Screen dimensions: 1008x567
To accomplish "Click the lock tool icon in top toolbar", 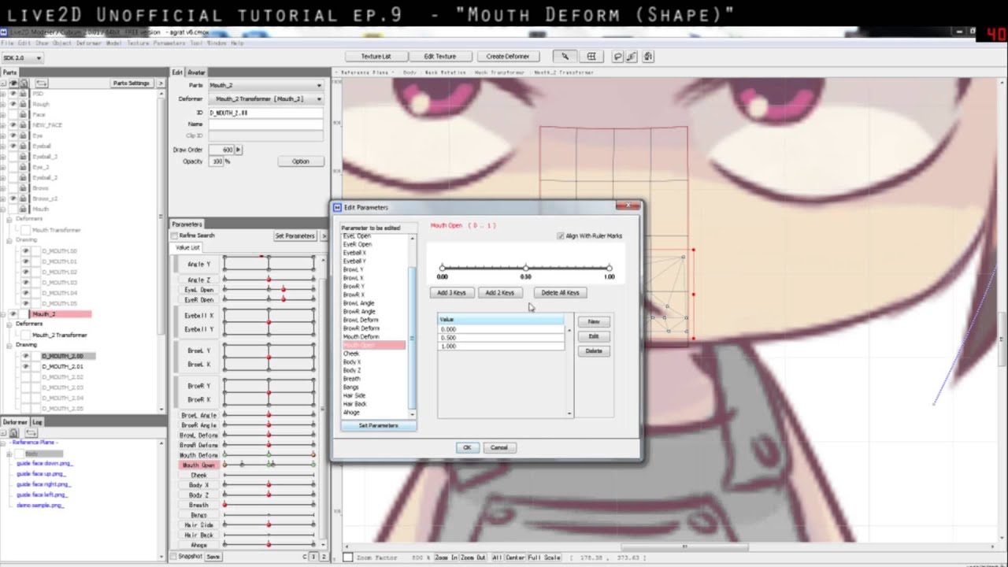I will (x=648, y=56).
